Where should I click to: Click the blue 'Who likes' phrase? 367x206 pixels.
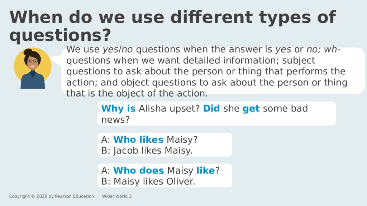tap(138, 139)
